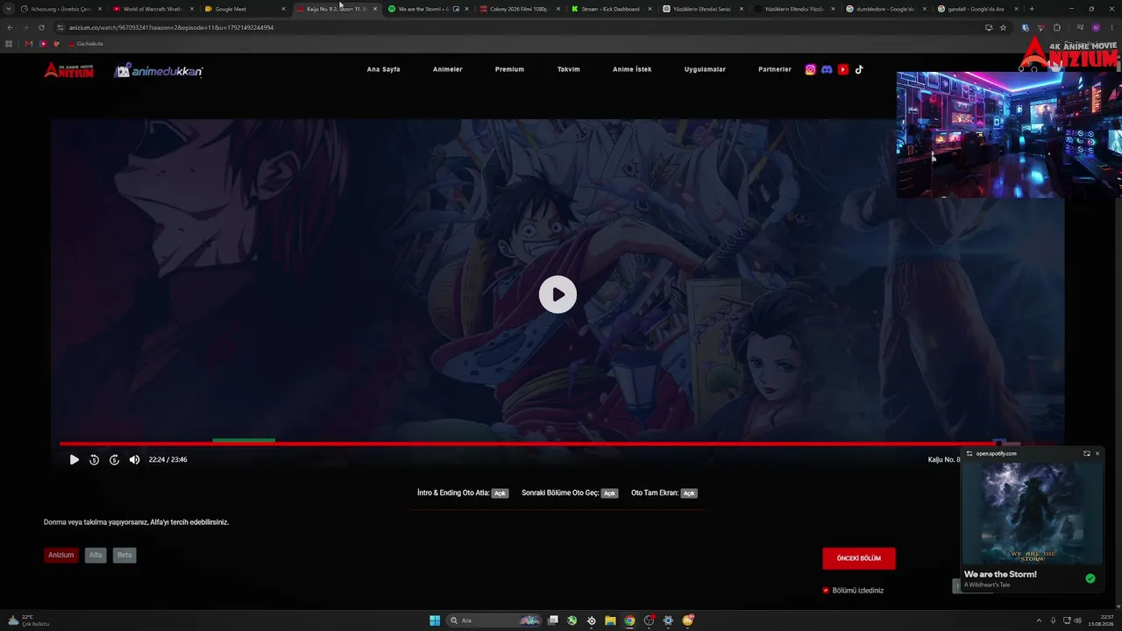Image resolution: width=1122 pixels, height=631 pixels.
Task: Open a new browser tab
Action: 1032,9
